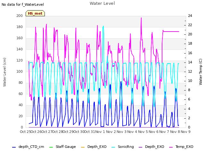The image size is (205, 153).
Task: Click the 140 left axis tick label
Action: [x=20, y=49]
